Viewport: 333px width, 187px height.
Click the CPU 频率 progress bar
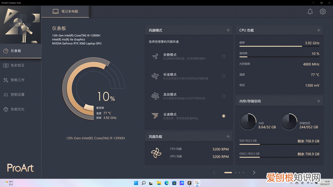tap(279, 46)
